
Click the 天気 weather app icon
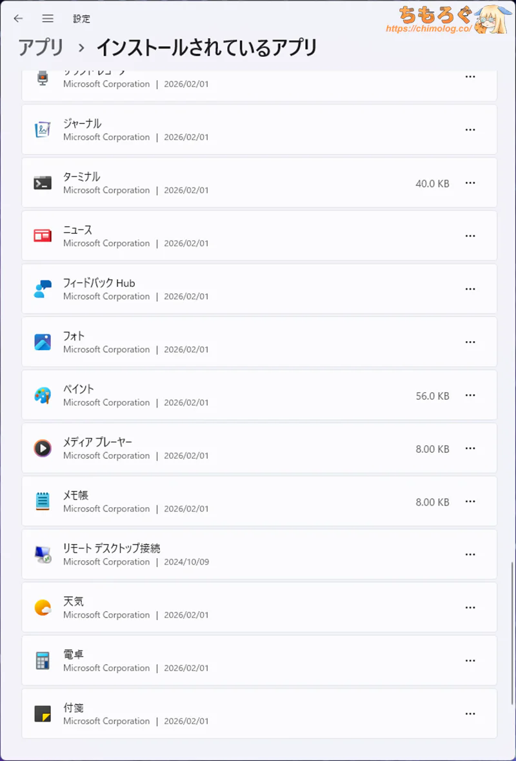point(43,607)
